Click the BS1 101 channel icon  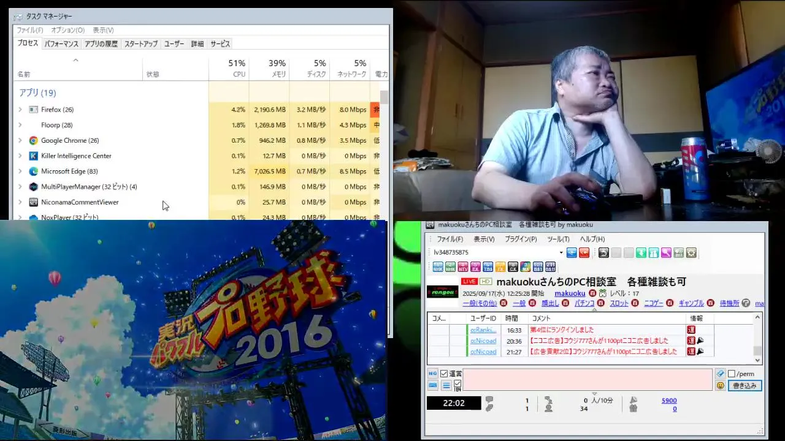pyautogui.click(x=538, y=267)
